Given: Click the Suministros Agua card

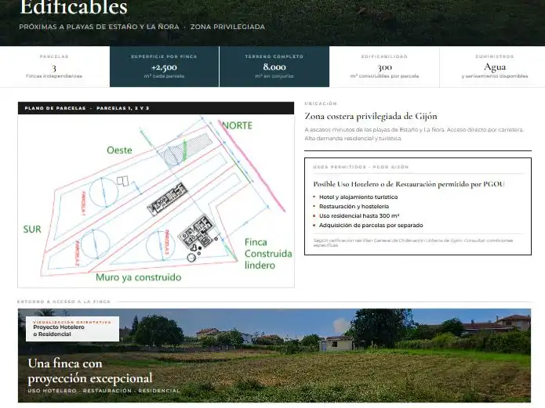Looking at the screenshot, I should [x=494, y=67].
